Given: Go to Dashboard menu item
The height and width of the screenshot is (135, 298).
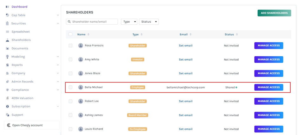Looking at the screenshot, I should (19, 7).
